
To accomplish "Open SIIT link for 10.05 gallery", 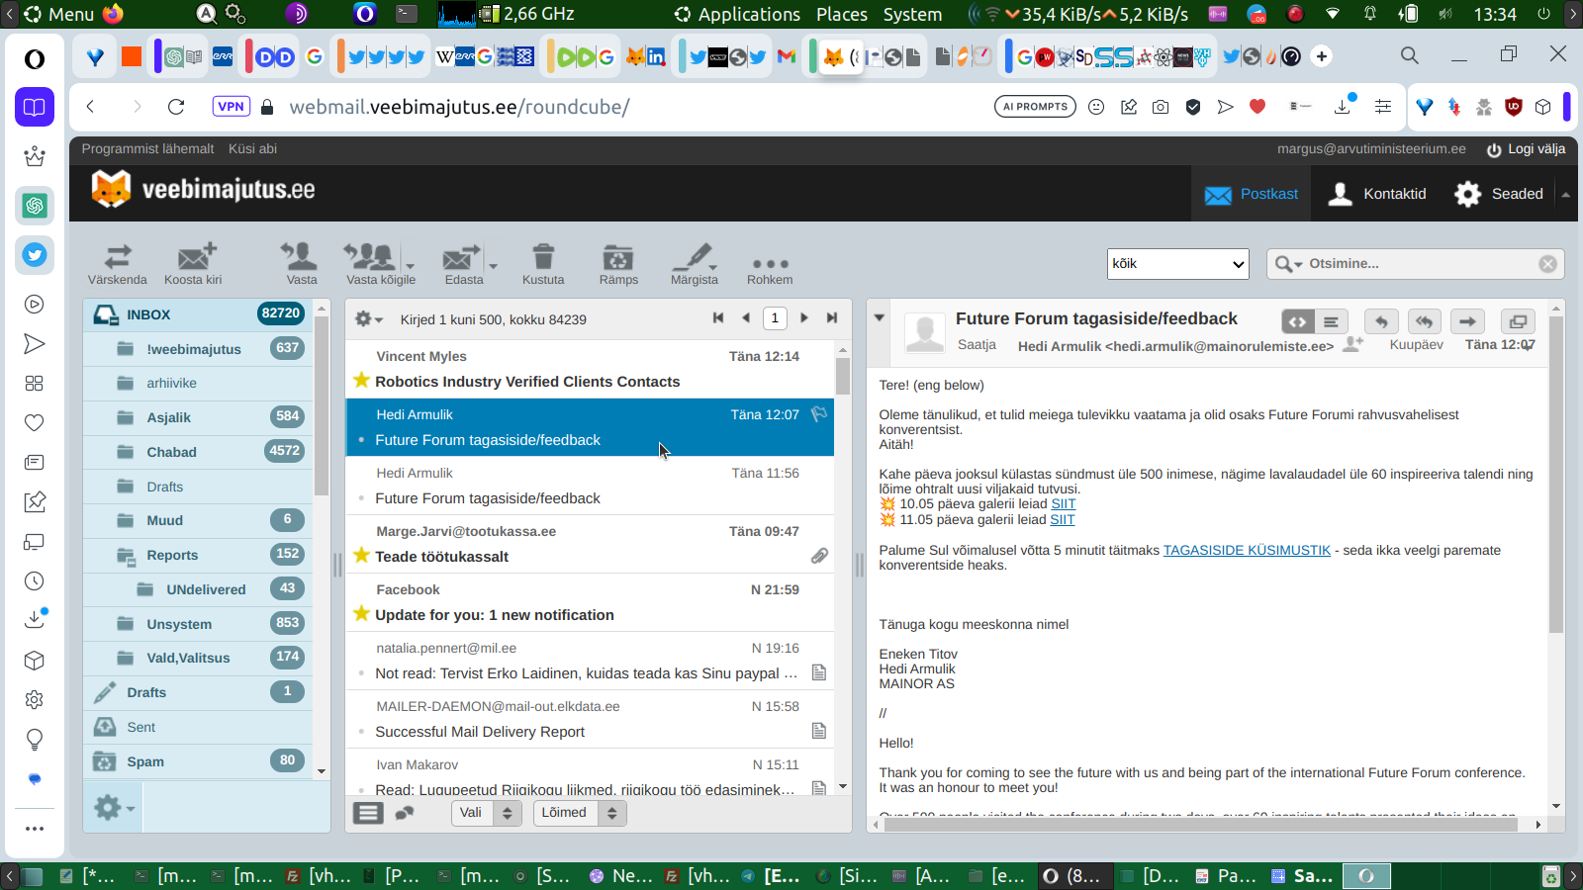I will pyautogui.click(x=1063, y=503).
